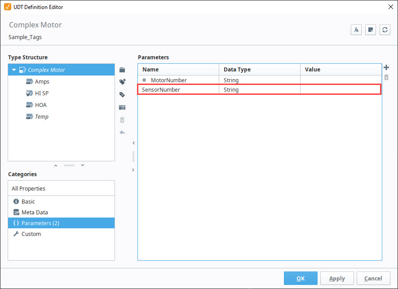Add a new parameter with plus icon

tap(386, 67)
